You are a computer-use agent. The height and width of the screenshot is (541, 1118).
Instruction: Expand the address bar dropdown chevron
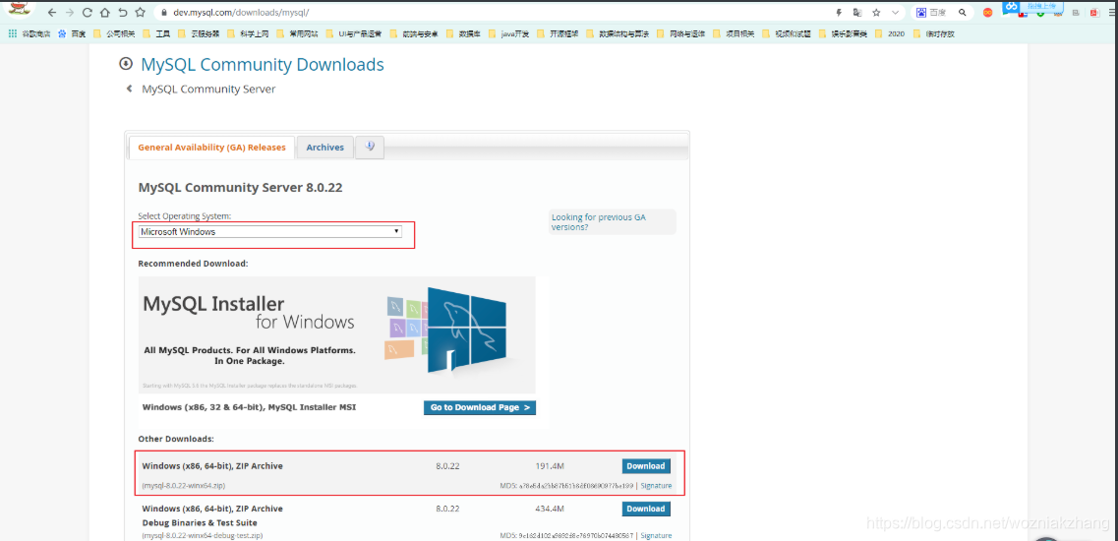pos(896,13)
